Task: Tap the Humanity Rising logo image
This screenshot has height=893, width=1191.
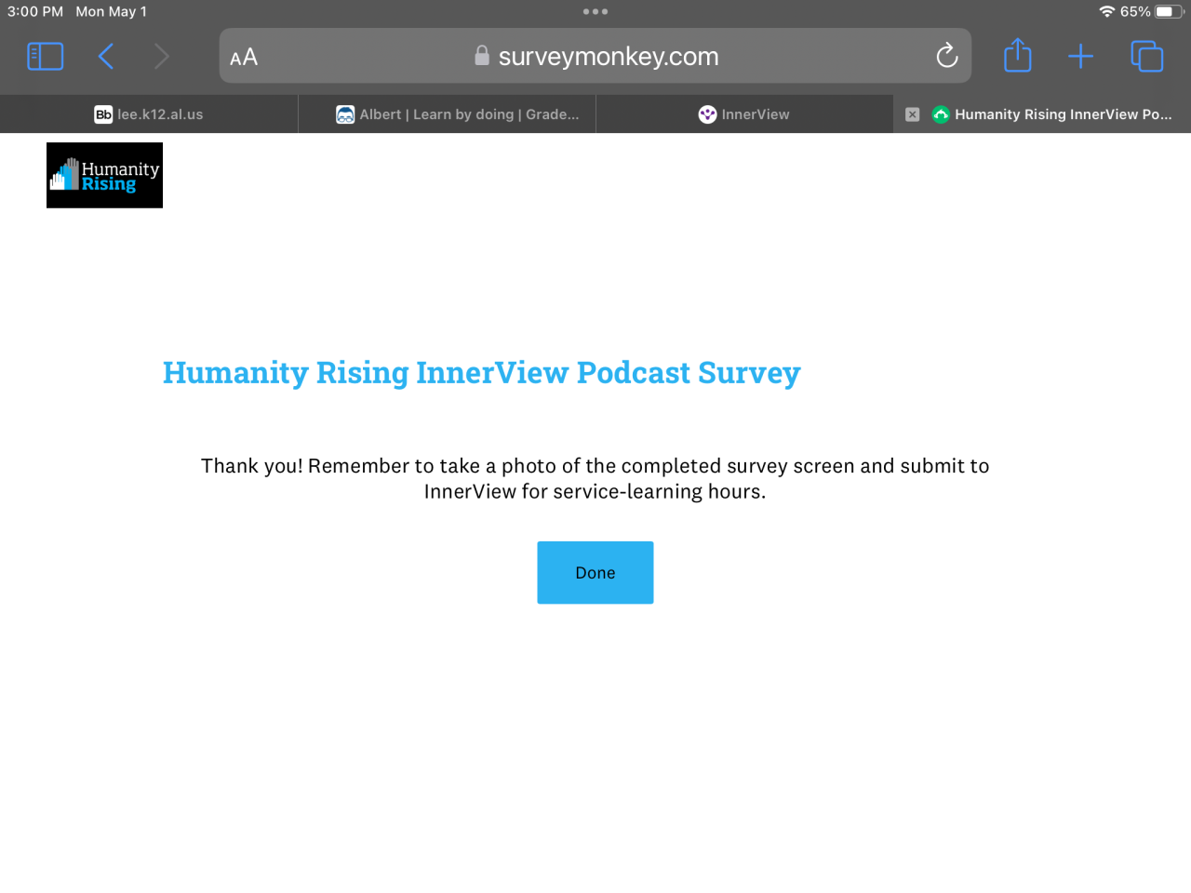Action: 104,175
